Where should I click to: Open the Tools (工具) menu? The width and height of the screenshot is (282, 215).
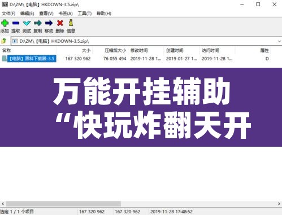[x=85, y=14]
